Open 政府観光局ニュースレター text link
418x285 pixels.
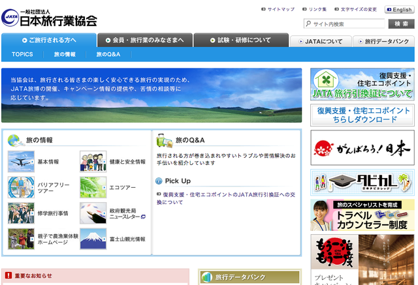point(125,214)
